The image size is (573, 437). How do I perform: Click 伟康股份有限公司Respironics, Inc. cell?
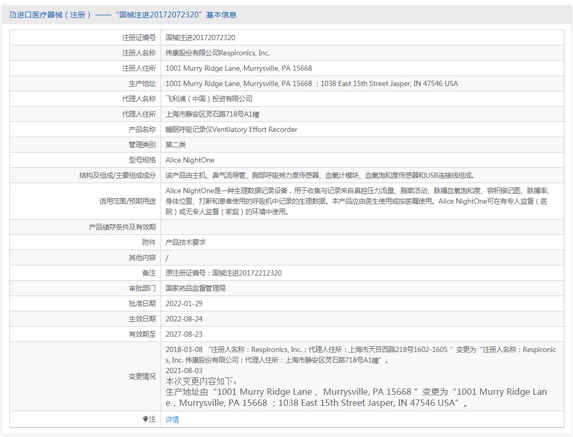pyautogui.click(x=218, y=53)
